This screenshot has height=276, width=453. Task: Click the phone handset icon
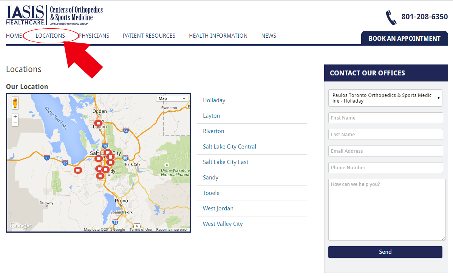coord(391,17)
